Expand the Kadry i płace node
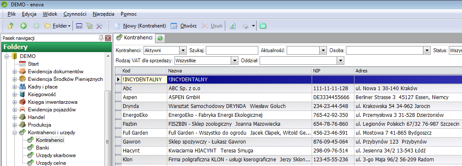Viewport: 462px width, 166px height. pyautogui.click(x=14, y=87)
